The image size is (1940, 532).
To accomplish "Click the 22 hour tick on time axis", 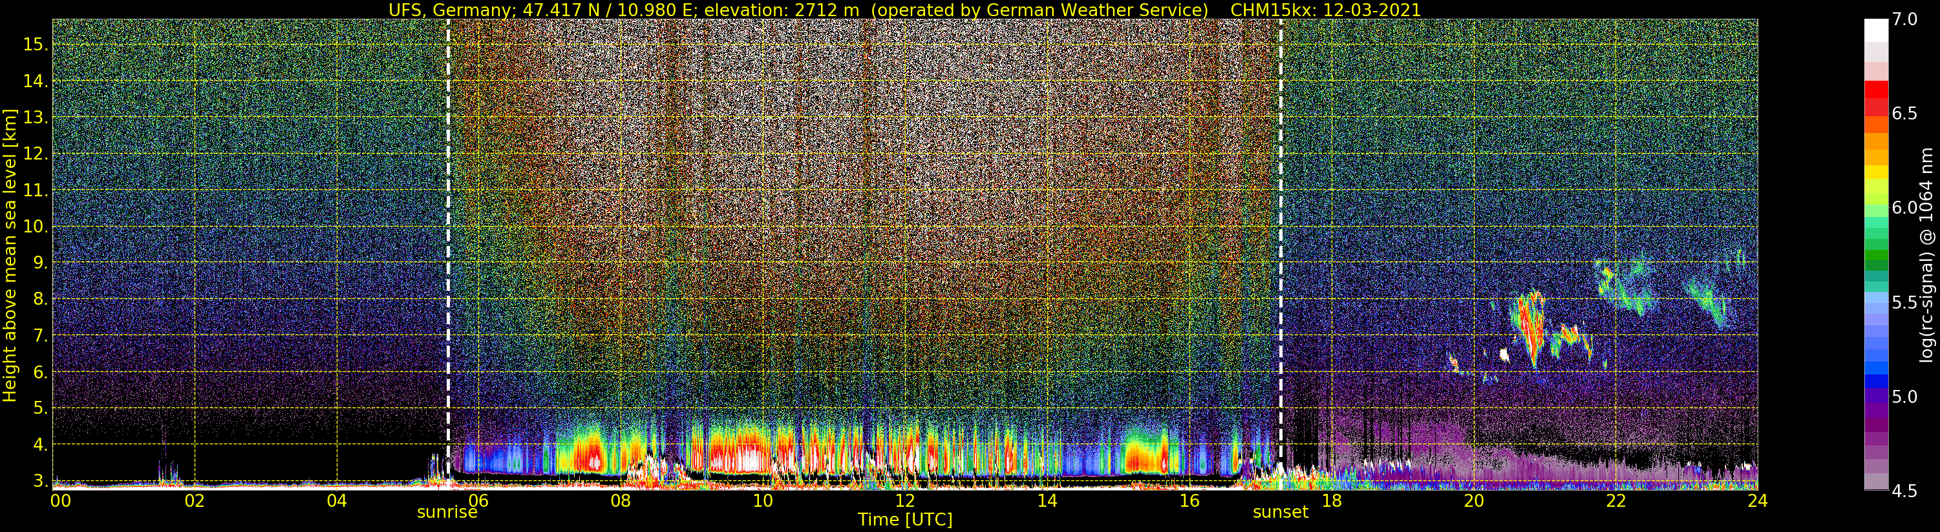I will [x=1615, y=500].
